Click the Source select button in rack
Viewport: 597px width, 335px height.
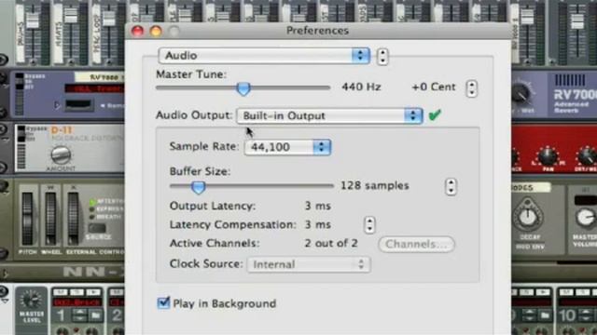97,228
